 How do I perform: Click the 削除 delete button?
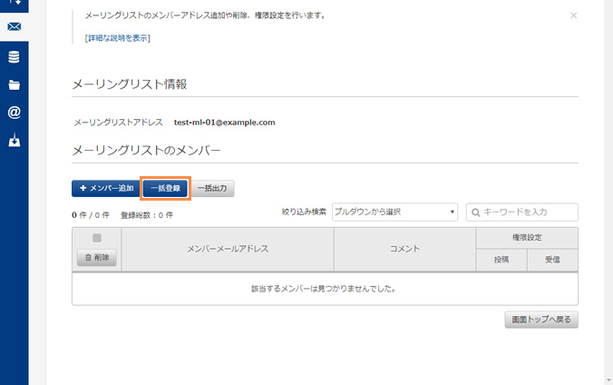click(96, 258)
